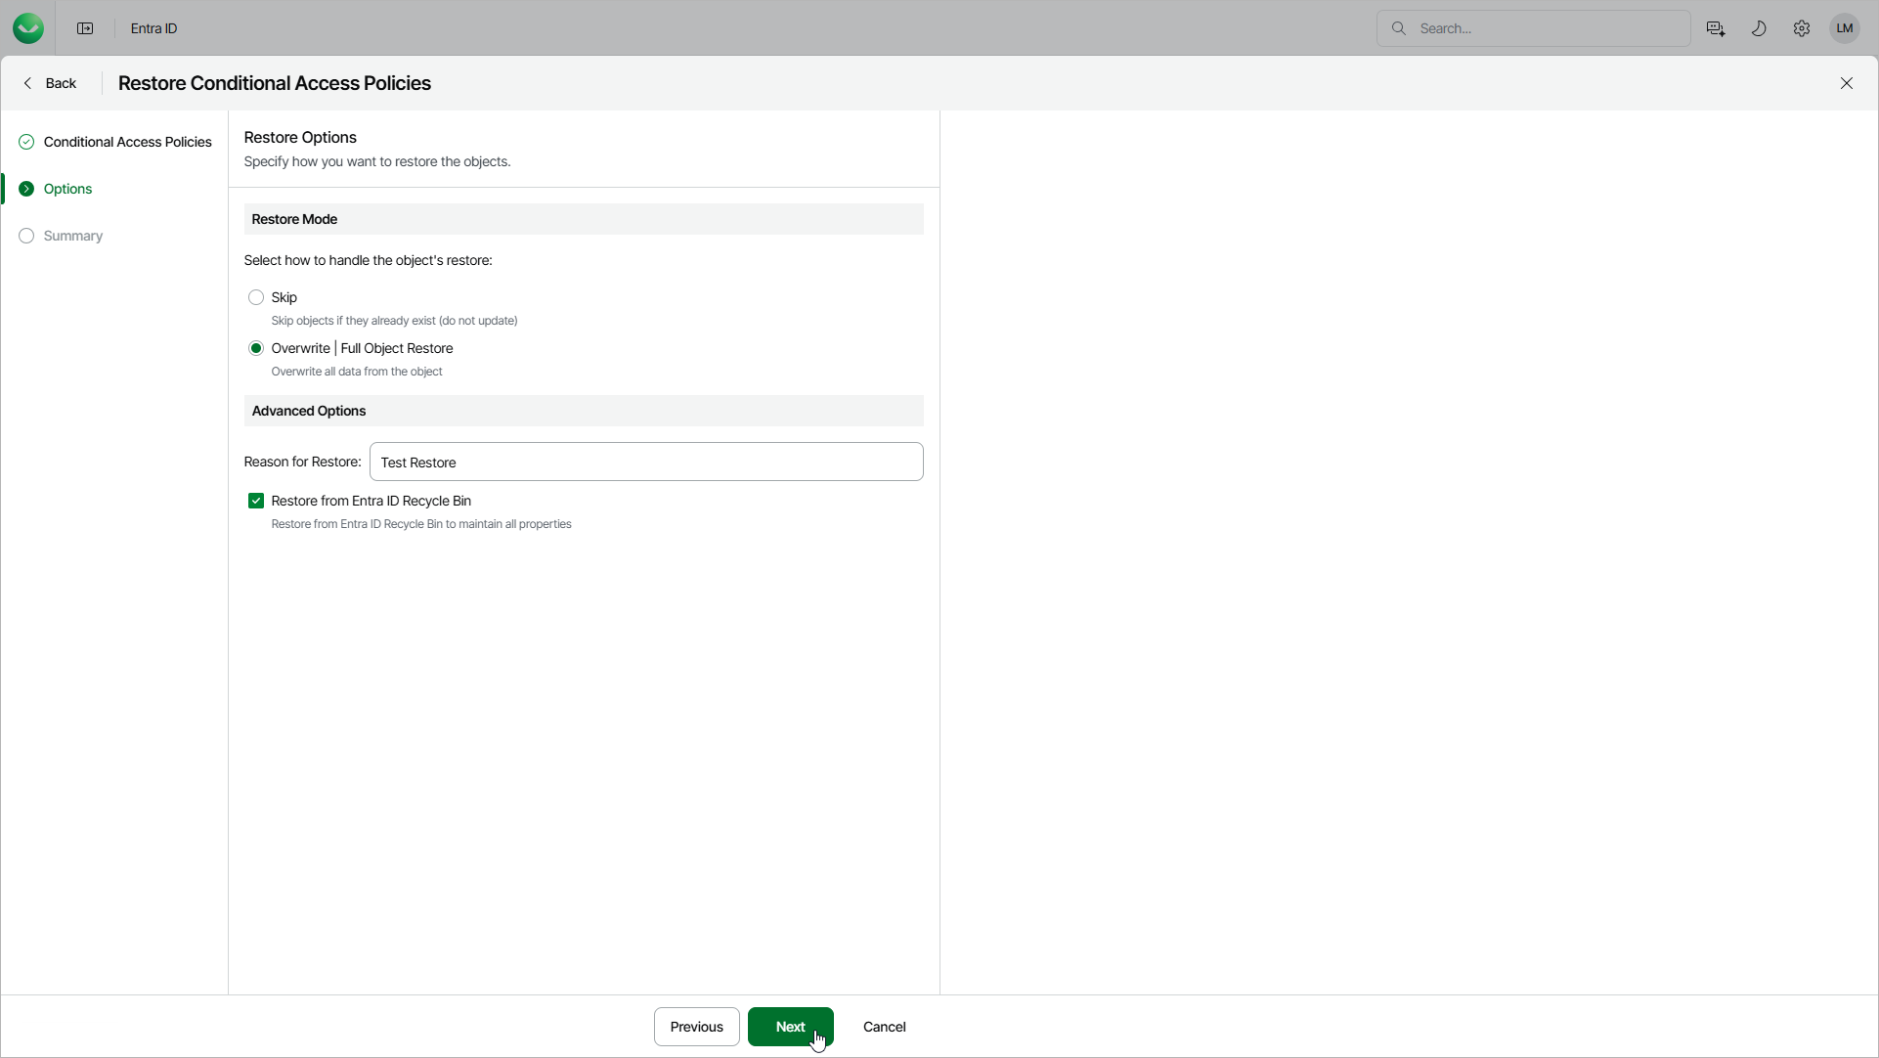Select the Skip radio button
Image resolution: width=1879 pixels, height=1058 pixels.
pos(256,297)
